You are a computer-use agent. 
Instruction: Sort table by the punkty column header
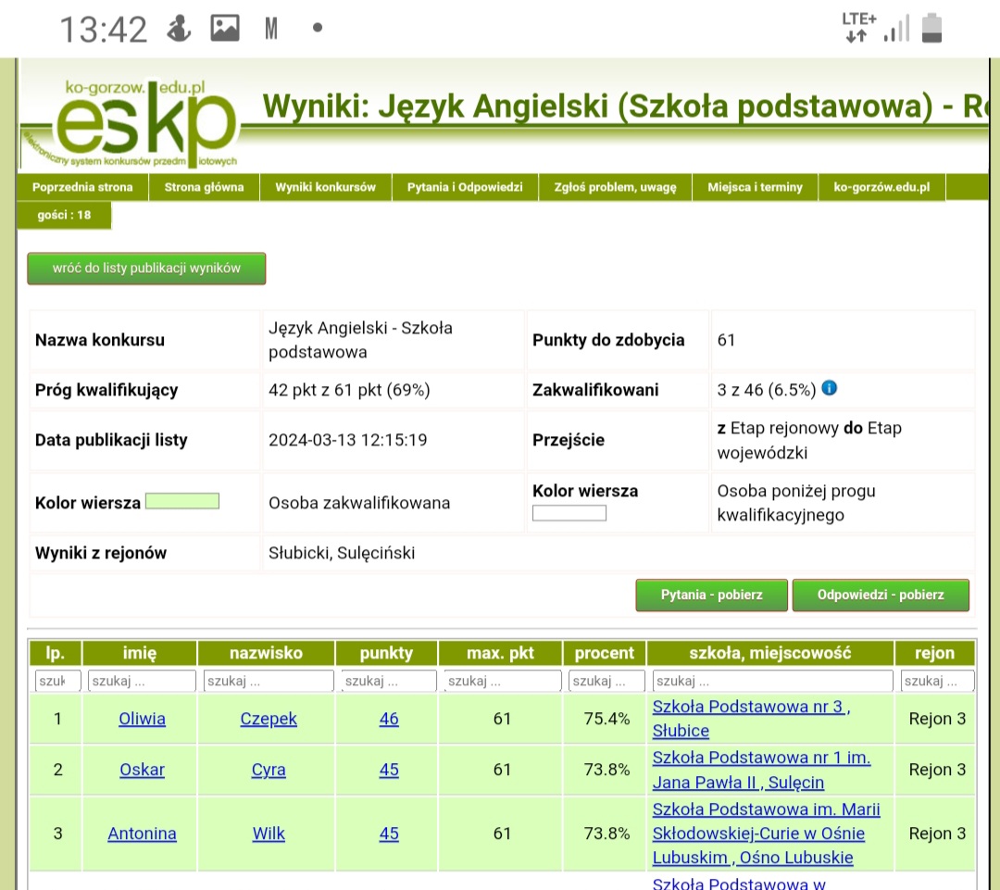[x=386, y=653]
